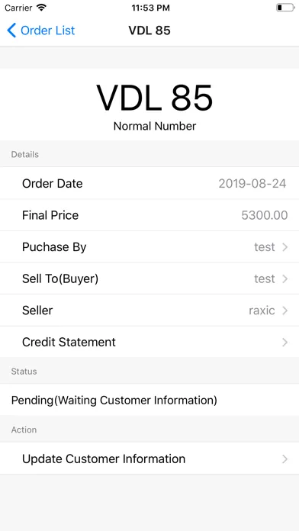The width and height of the screenshot is (299, 531).
Task: Tap the chevron next to raxic
Action: coord(285,311)
